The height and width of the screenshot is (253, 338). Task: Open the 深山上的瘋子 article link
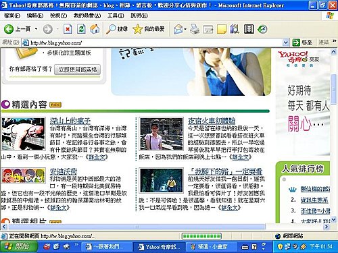(x=70, y=121)
